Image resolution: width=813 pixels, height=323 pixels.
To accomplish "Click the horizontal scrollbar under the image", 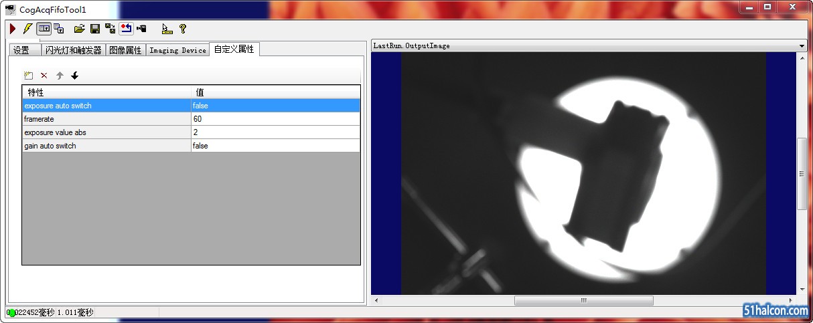I will [583, 301].
